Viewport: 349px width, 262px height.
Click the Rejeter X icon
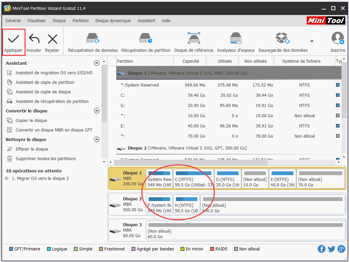pos(52,39)
